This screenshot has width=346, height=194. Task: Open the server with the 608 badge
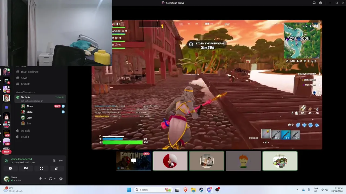6,133
